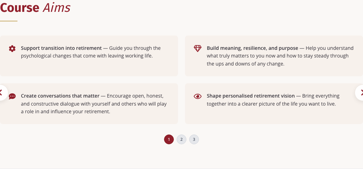Click the italic word Aims in heading
Image resolution: width=363 pixels, height=169 pixels.
(57, 8)
